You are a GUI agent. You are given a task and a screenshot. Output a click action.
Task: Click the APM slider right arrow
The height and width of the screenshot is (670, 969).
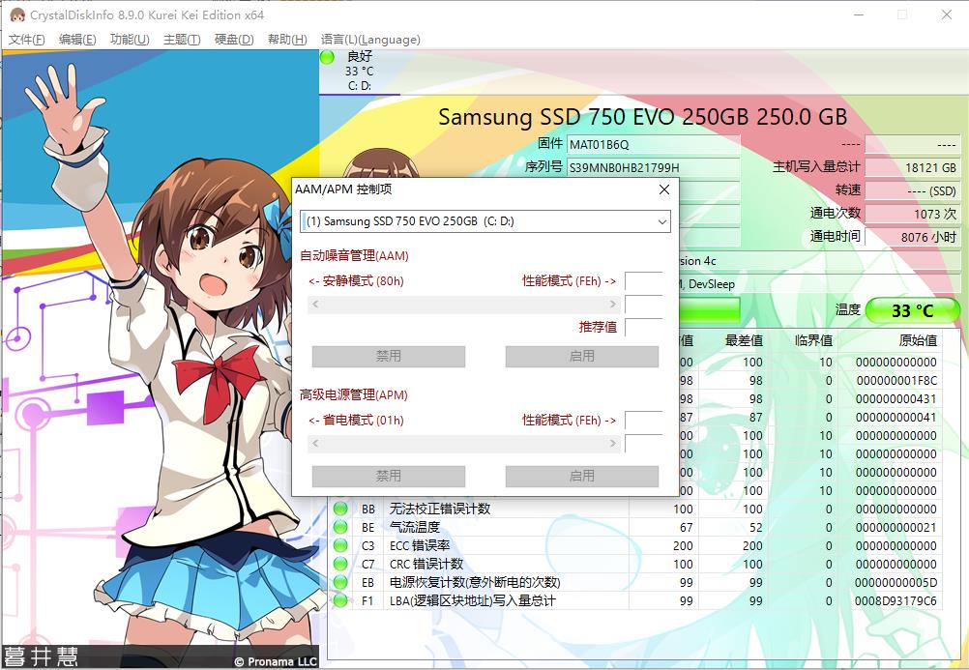[612, 443]
